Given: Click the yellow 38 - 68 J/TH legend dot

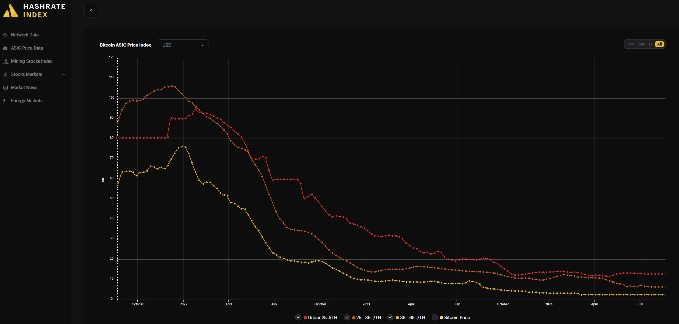Looking at the screenshot, I should click(397, 318).
